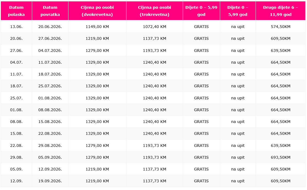The image size is (307, 190).
Task: Click the Drugo dijete 6 – 11,99 god header
Action: point(280,11)
